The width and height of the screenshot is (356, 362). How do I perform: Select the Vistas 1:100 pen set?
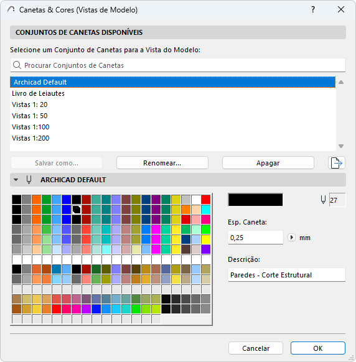[172, 127]
